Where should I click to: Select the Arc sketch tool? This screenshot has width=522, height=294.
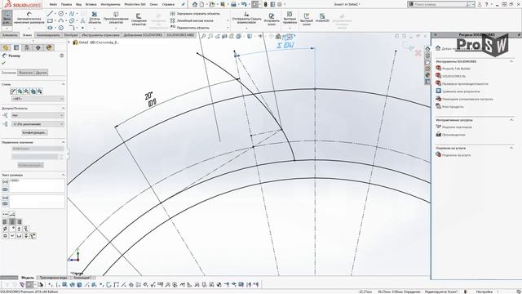click(x=61, y=20)
